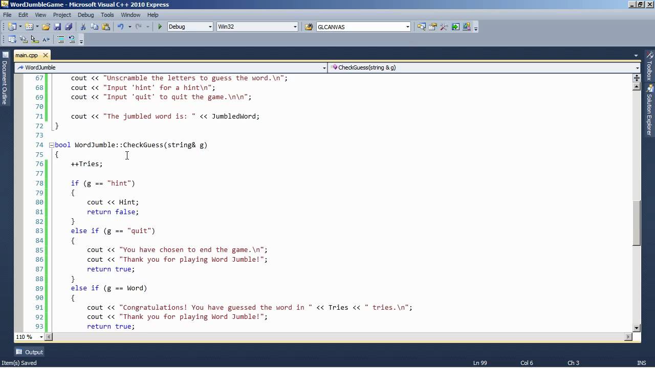
Task: Open the standard toolbar options overflow arrow
Action: [476, 28]
